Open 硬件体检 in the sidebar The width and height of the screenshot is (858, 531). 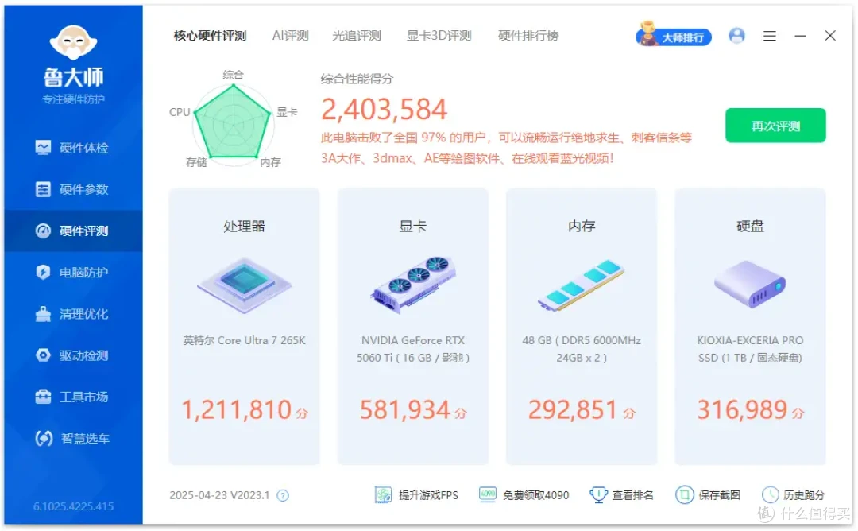pyautogui.click(x=73, y=148)
